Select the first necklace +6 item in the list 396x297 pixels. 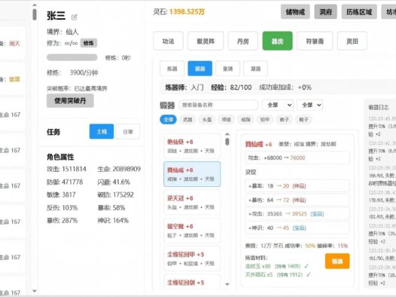(x=192, y=145)
